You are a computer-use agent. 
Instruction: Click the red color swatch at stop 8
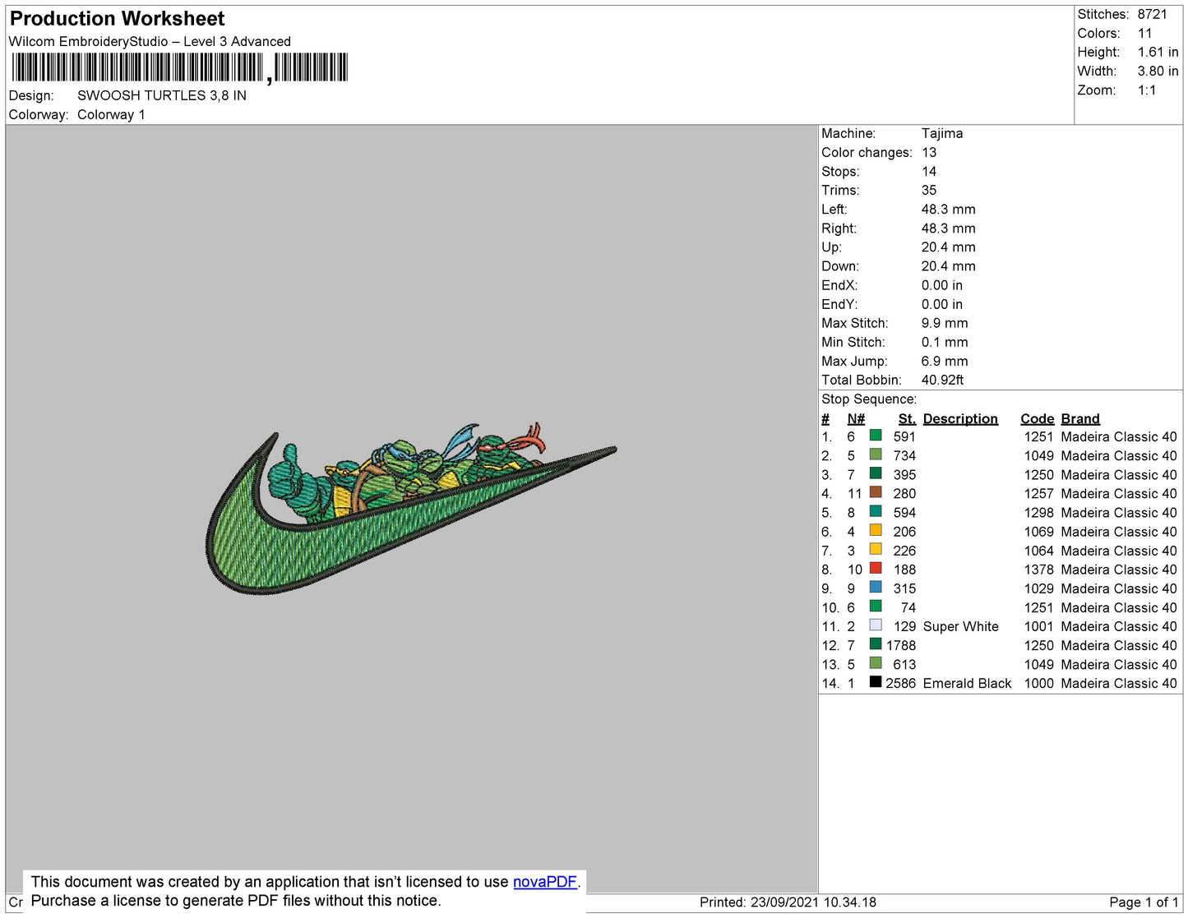876,569
